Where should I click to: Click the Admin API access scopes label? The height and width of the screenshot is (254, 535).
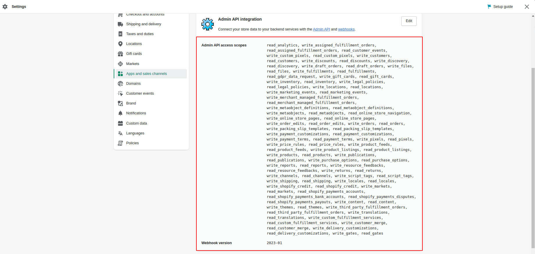[x=224, y=45]
